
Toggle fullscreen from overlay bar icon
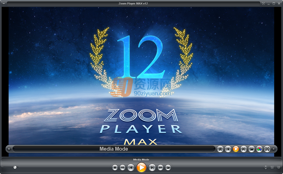pyautogui.click(x=267, y=149)
